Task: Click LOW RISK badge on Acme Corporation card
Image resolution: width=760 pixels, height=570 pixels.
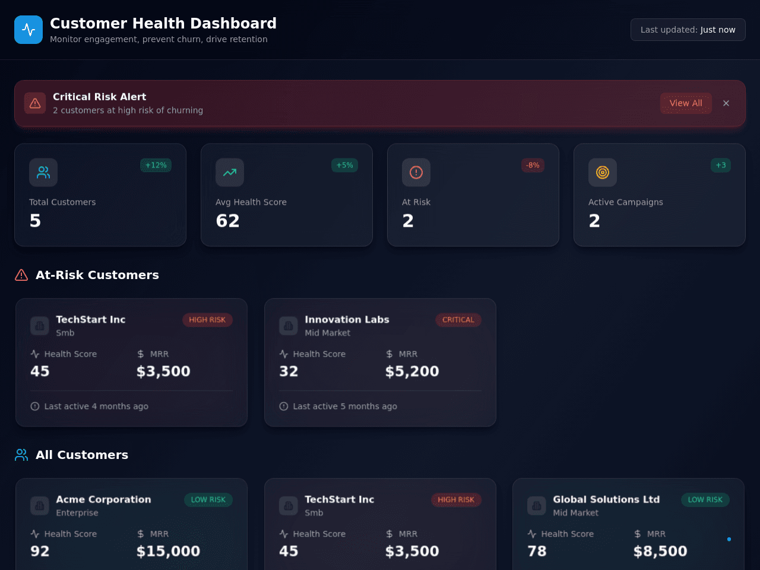Action: (x=208, y=500)
